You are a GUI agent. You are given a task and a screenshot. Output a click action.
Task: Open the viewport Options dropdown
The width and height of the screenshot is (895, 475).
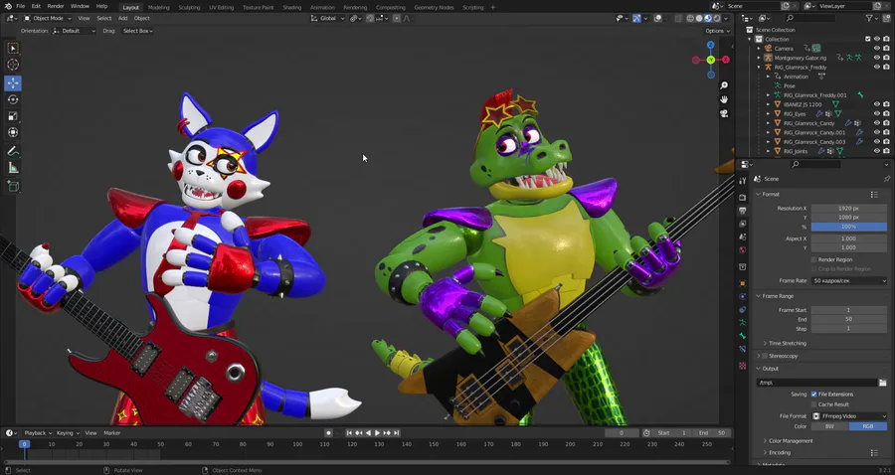[717, 31]
